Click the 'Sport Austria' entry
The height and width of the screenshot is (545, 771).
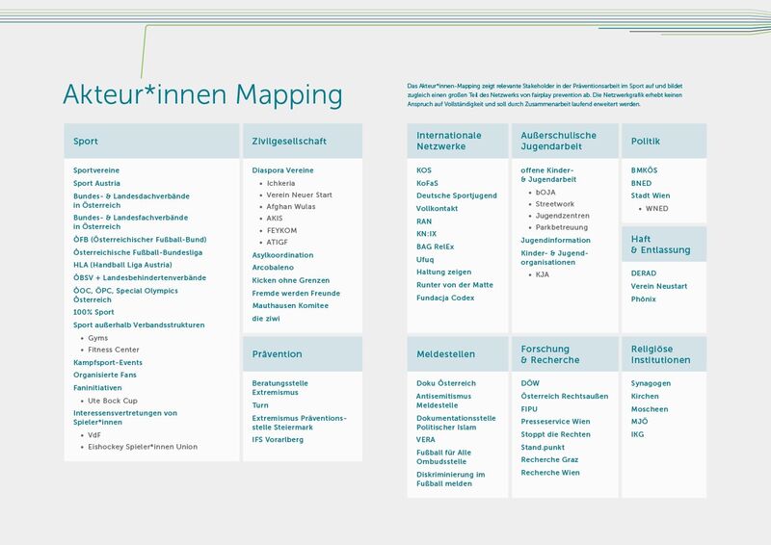pos(97,183)
